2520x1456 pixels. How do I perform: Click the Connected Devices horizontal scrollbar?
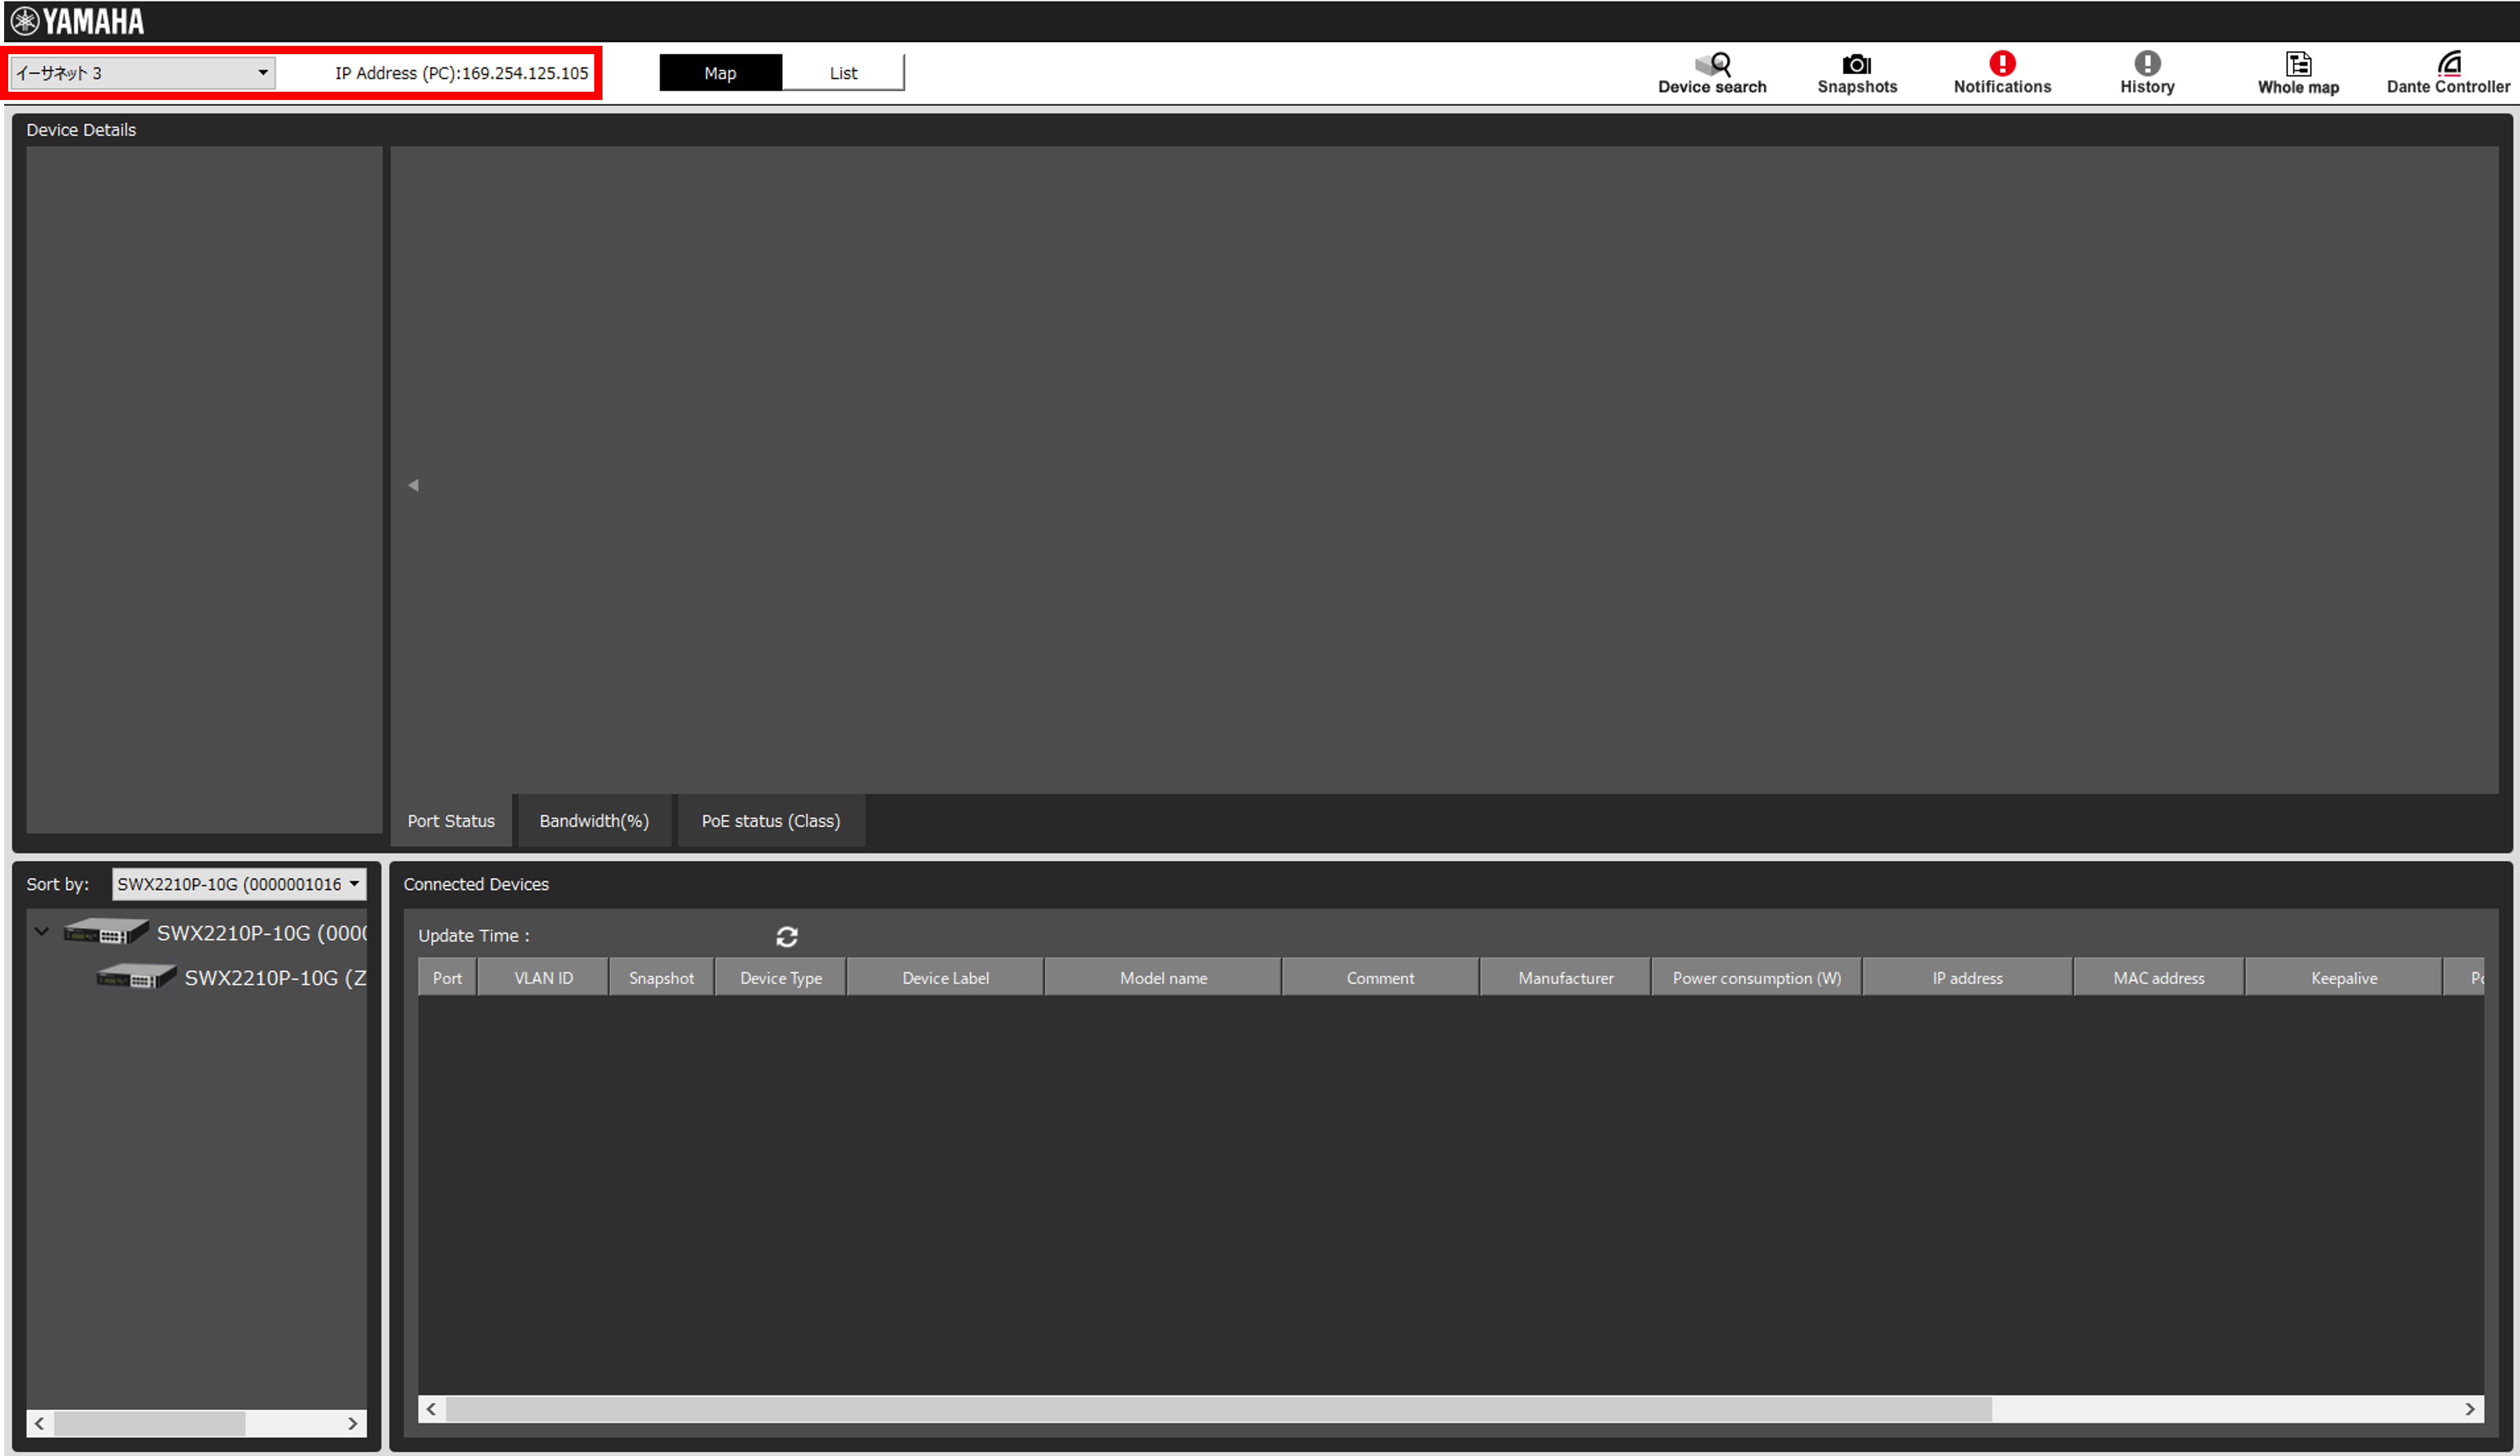click(1218, 1409)
